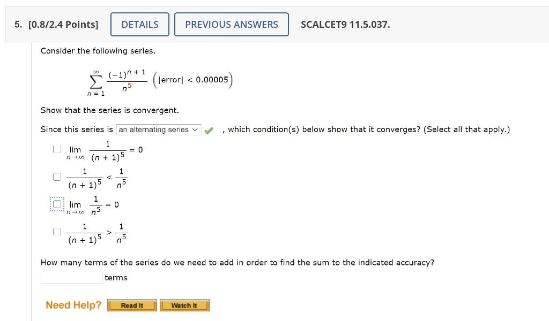
Task: Click the 'terms' label next to the input
Action: click(x=116, y=277)
